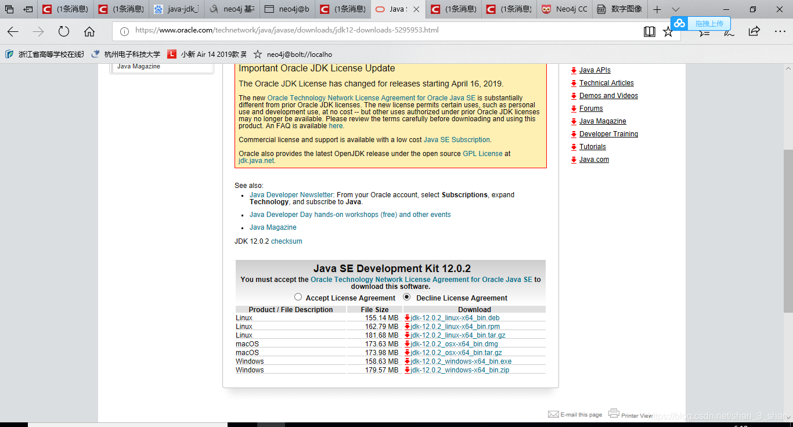This screenshot has height=427, width=793.
Task: Open the Settings and more ellipsis
Action: [780, 31]
